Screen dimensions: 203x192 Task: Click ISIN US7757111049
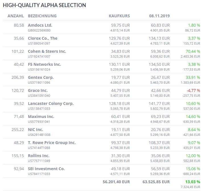coord(39,161)
